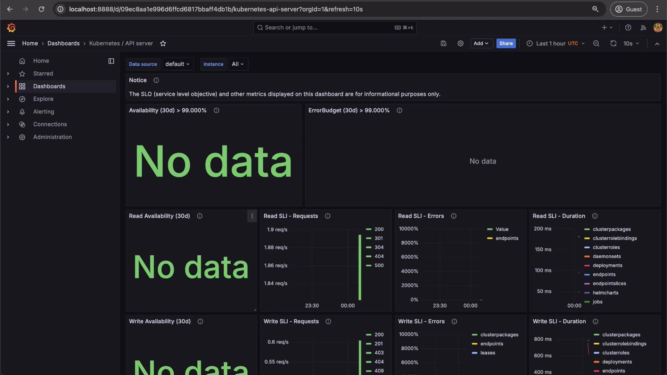Save the dashboard with disk icon
The width and height of the screenshot is (667, 375).
(443, 43)
